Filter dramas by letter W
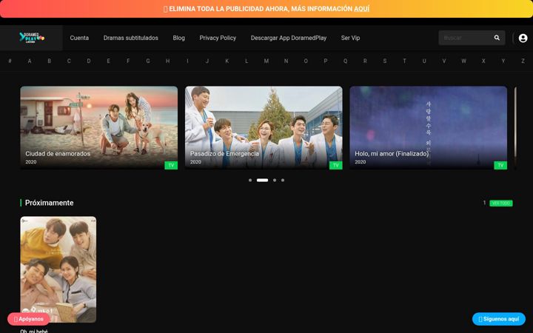The width and height of the screenshot is (533, 333). (x=463, y=61)
